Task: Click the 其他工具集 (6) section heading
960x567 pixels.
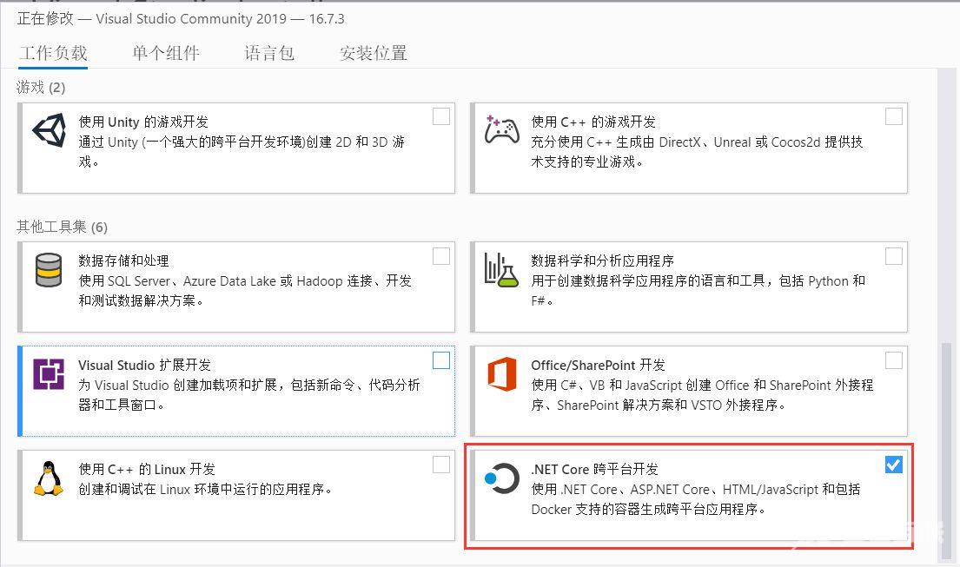Action: (62, 227)
